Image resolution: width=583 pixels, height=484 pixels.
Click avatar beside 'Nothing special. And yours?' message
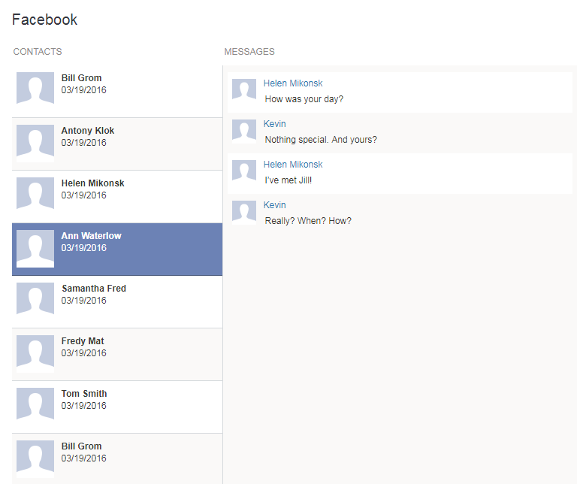tap(244, 132)
